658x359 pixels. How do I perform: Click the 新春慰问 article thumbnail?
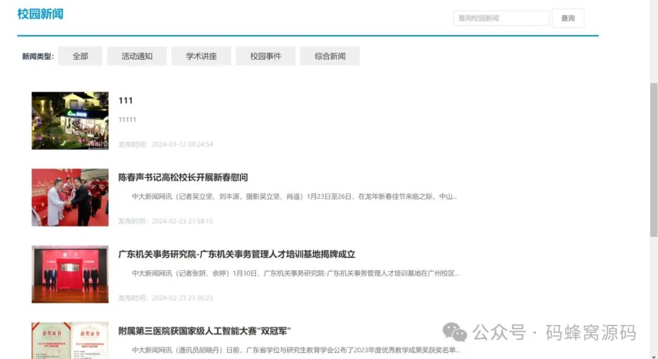pos(69,197)
